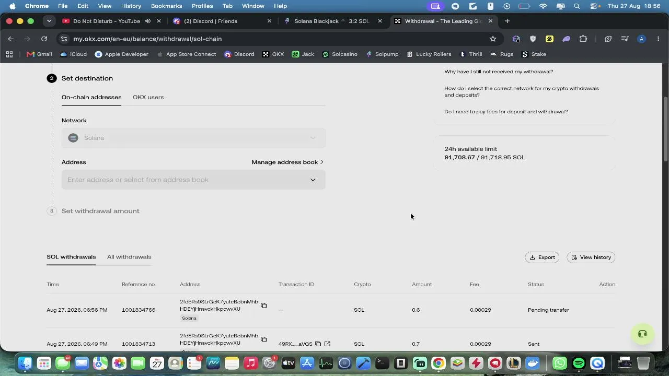Open the Profiles menu in menu bar
The height and width of the screenshot is (376, 669).
pos(202,6)
